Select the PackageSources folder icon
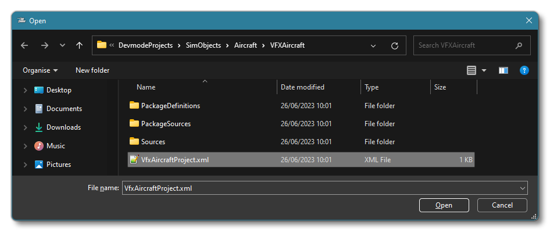 click(x=134, y=123)
